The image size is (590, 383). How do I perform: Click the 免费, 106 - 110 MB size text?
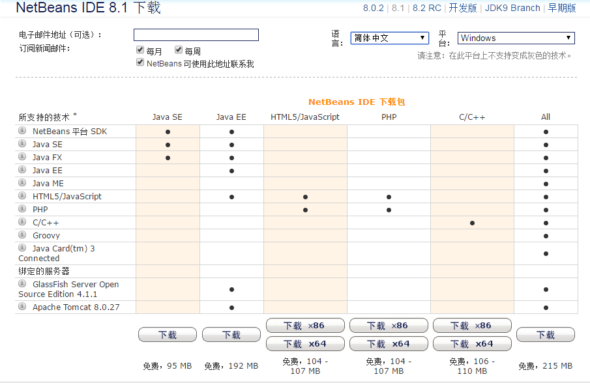click(x=472, y=365)
